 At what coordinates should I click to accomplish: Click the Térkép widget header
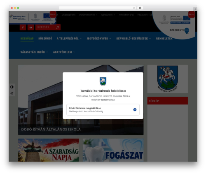point(168,101)
